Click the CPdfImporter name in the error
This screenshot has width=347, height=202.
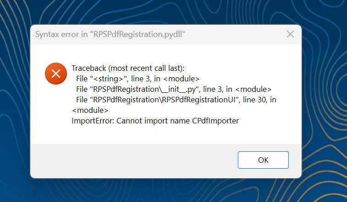tap(215, 121)
